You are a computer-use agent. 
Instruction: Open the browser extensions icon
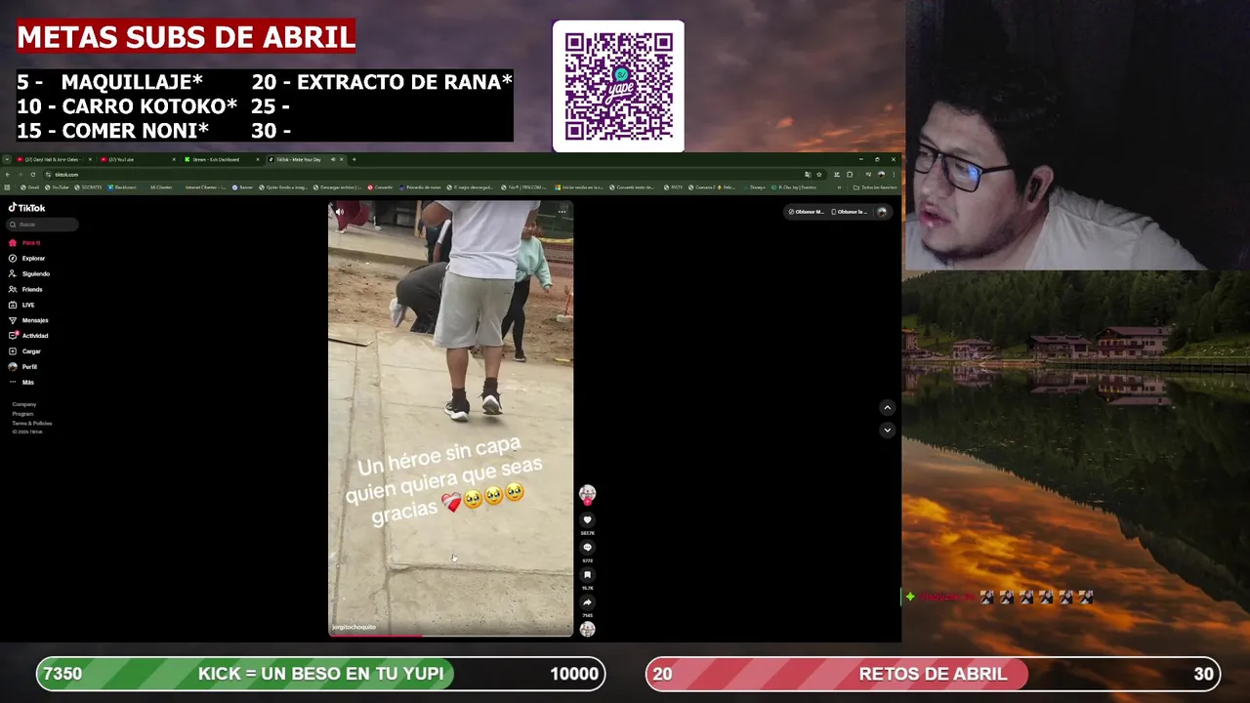click(849, 175)
